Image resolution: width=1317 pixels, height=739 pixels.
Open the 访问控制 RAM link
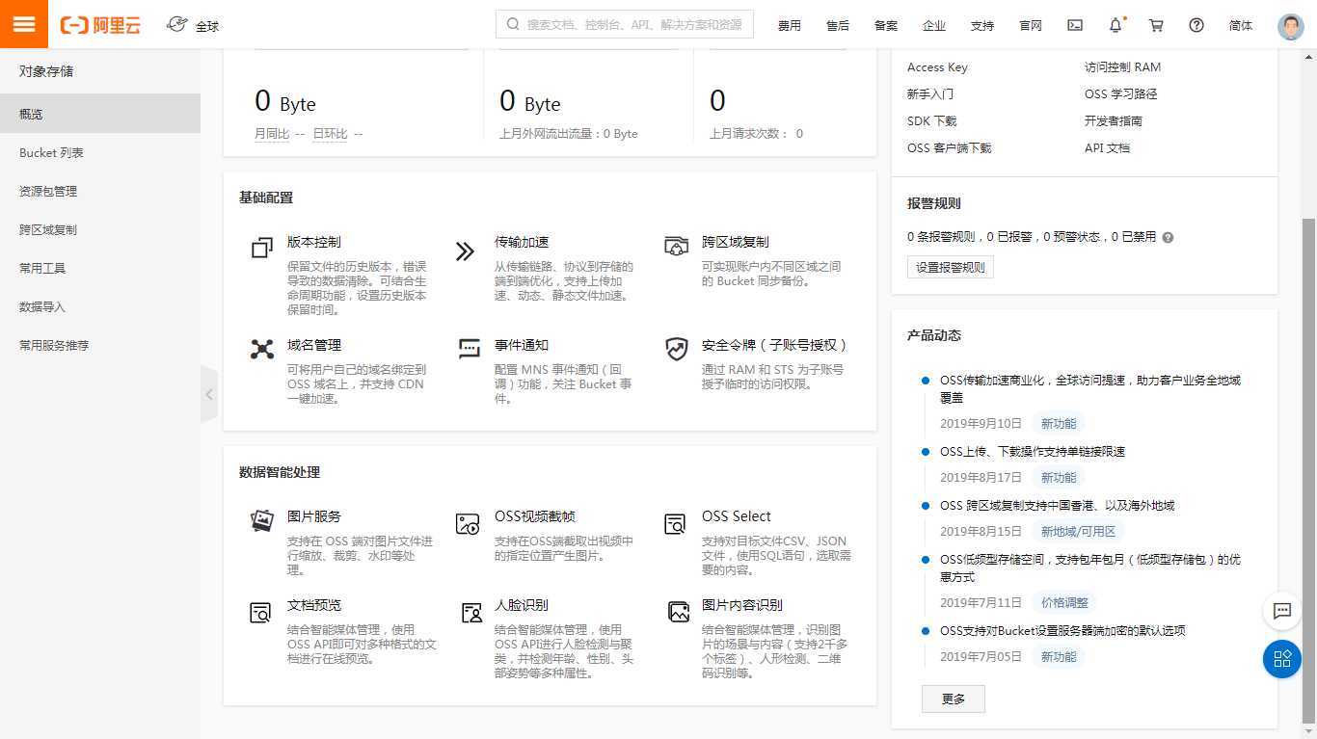(1122, 67)
